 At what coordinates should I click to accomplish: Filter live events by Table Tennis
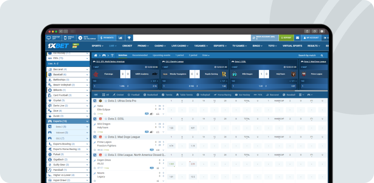click(184, 94)
